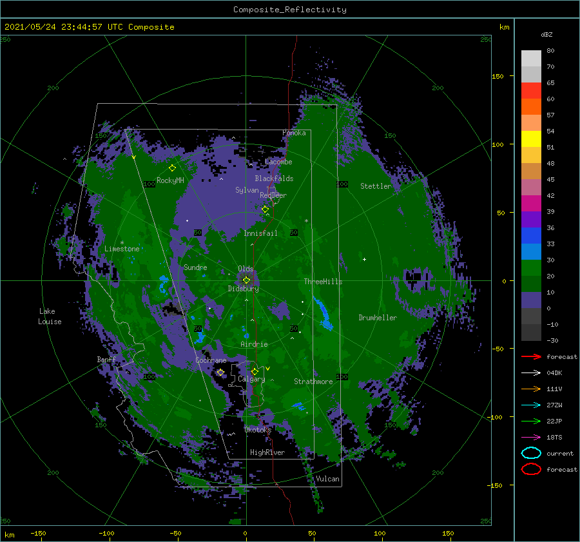
Task: Click the 18TS legend label
Action: [554, 438]
